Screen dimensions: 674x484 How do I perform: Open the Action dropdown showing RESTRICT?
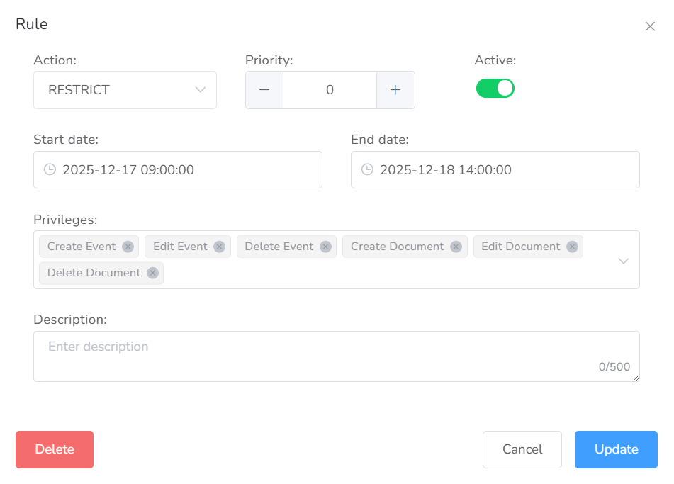(125, 90)
